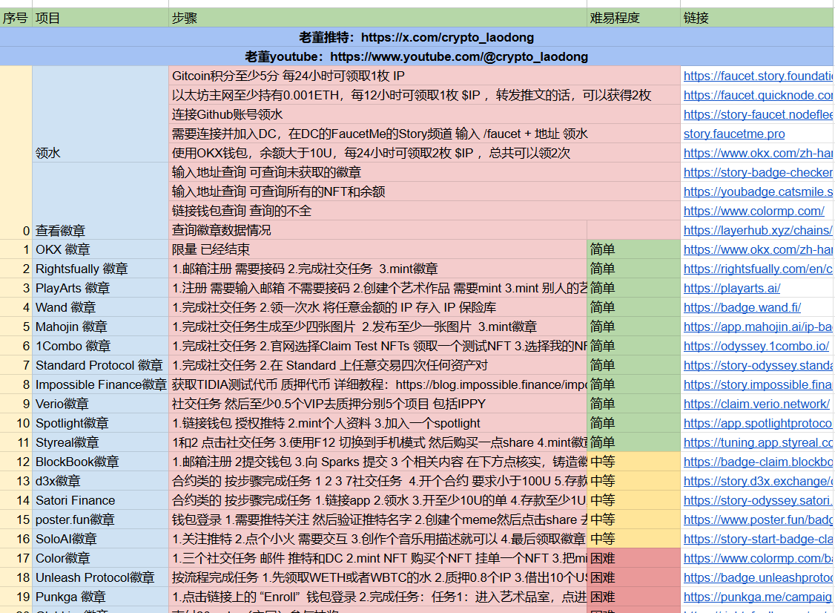Select the Wand 徽章 cell
835x613 pixels.
pyautogui.click(x=100, y=307)
